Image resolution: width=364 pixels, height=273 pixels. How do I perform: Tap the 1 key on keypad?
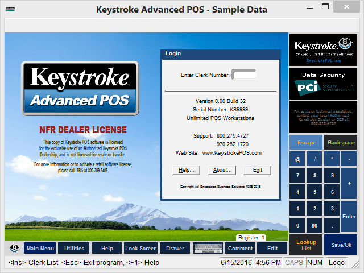pos(297,209)
